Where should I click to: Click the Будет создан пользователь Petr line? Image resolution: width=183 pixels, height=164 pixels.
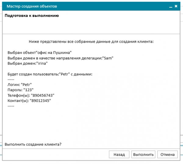[x=50, y=74]
